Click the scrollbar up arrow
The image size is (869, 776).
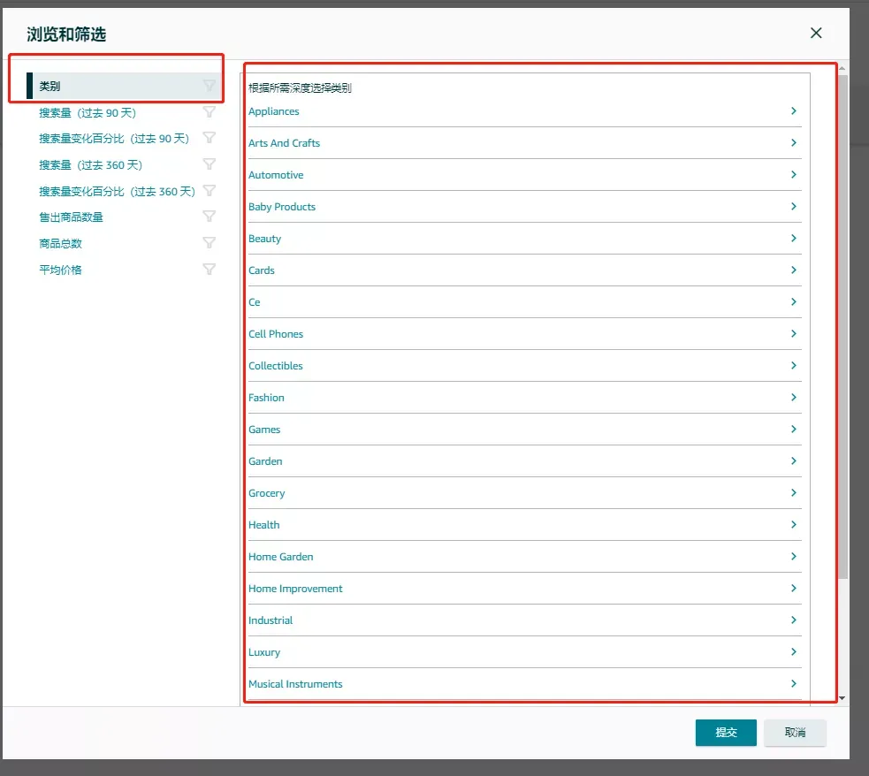click(x=842, y=69)
